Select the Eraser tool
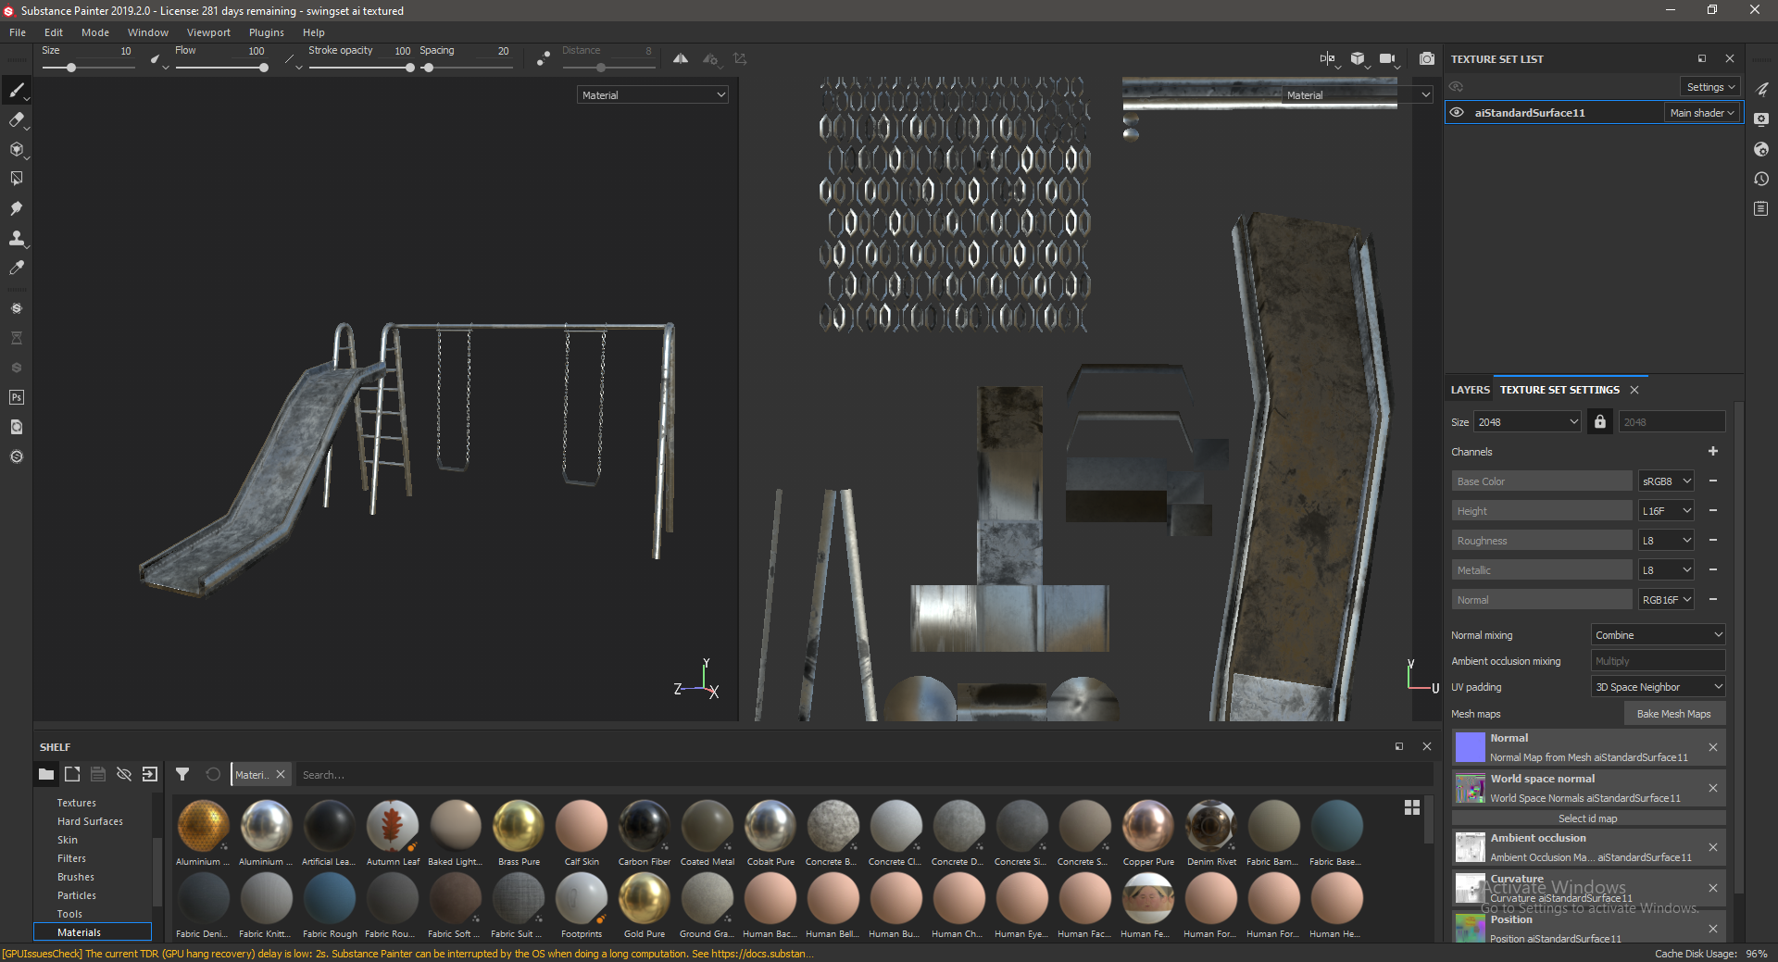Image resolution: width=1778 pixels, height=962 pixels. pos(16,119)
